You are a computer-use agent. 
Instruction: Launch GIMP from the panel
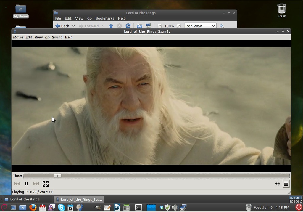pos(98,208)
